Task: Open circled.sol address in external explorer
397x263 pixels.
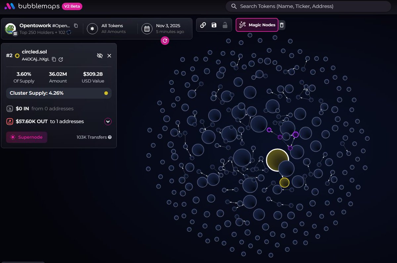Action: pyautogui.click(x=61, y=59)
